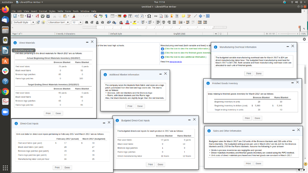
Task: Toggle left alignment button
Action: point(158,22)
